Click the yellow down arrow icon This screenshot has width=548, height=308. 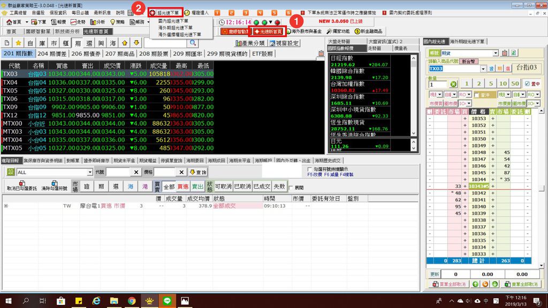tap(136, 43)
